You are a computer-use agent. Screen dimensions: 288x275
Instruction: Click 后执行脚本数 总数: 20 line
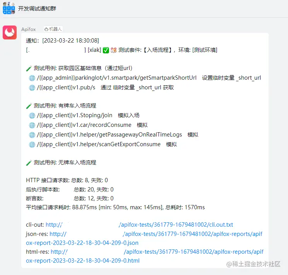tap(70, 190)
